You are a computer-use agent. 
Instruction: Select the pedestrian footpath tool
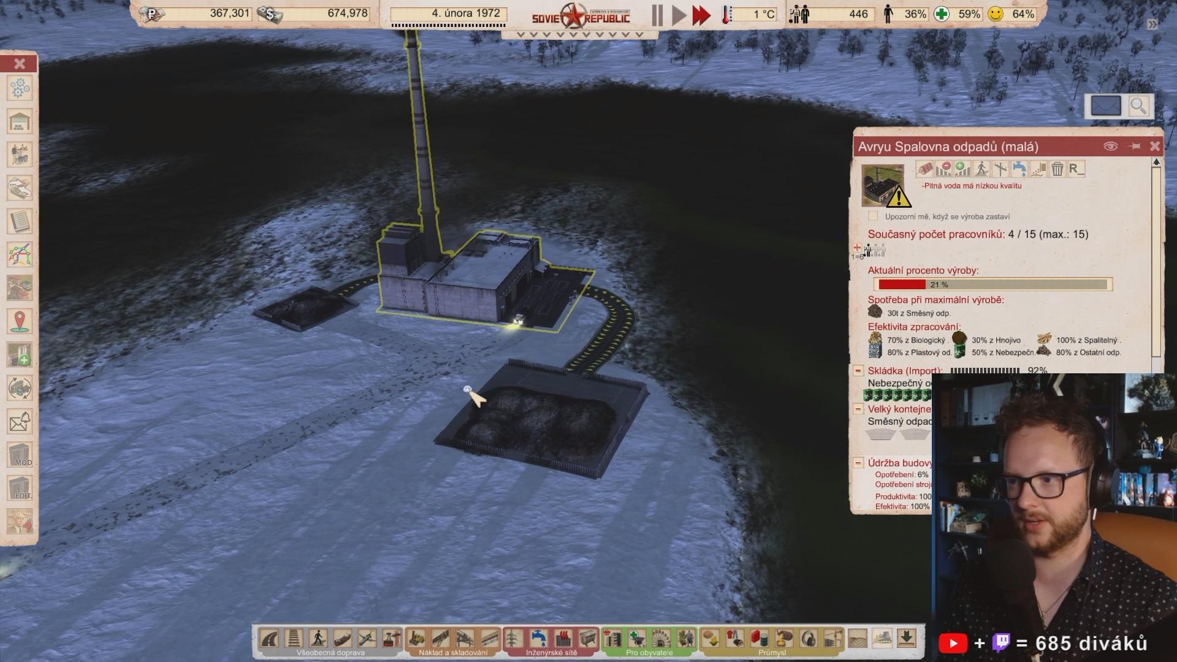coord(318,639)
